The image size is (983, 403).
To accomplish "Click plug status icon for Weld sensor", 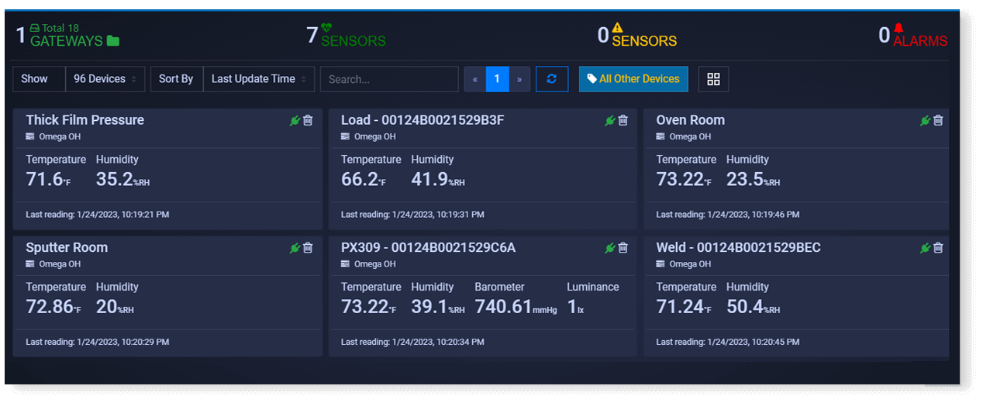I will click(925, 248).
